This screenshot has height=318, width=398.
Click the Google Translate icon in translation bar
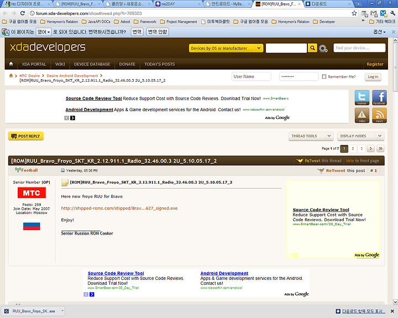(6, 32)
